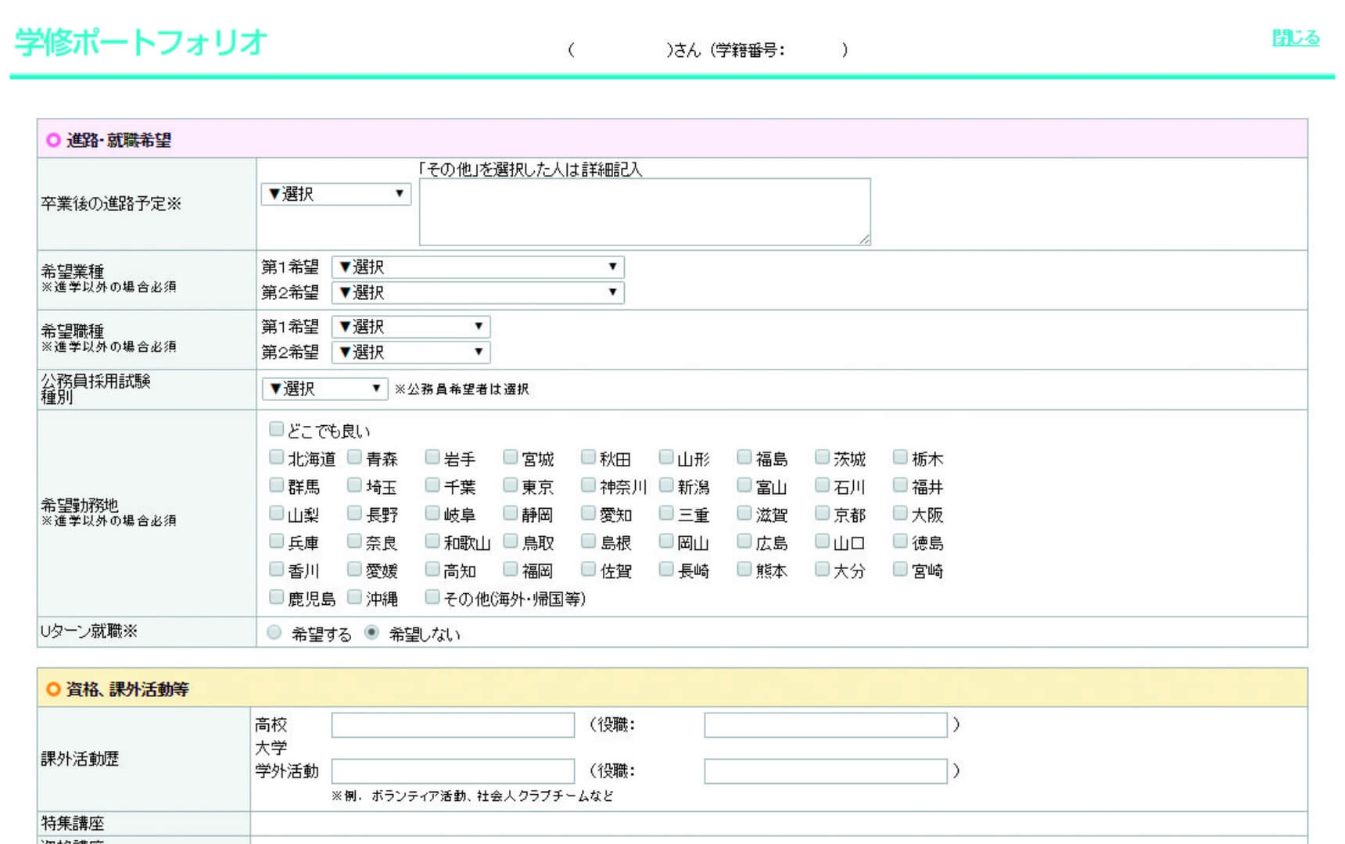Check the 東京 checkbox
This screenshot has width=1345, height=844.
[511, 485]
